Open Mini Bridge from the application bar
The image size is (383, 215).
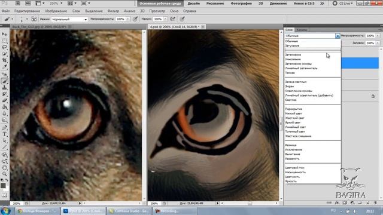tap(28, 4)
